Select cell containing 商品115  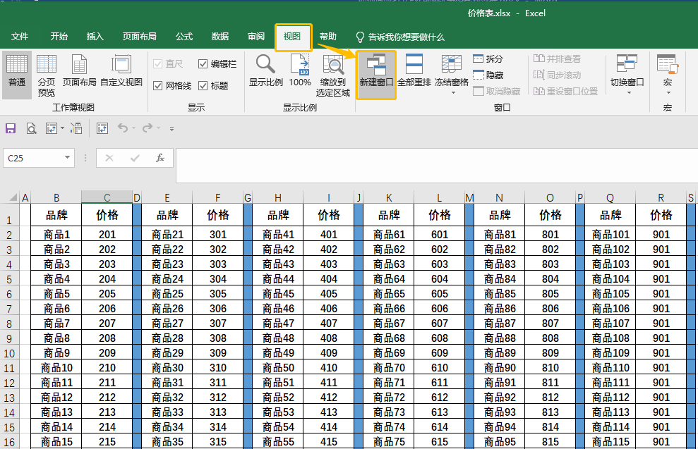coord(610,441)
